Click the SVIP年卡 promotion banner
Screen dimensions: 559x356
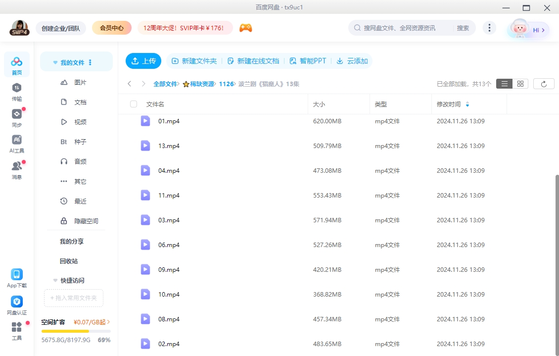click(185, 28)
